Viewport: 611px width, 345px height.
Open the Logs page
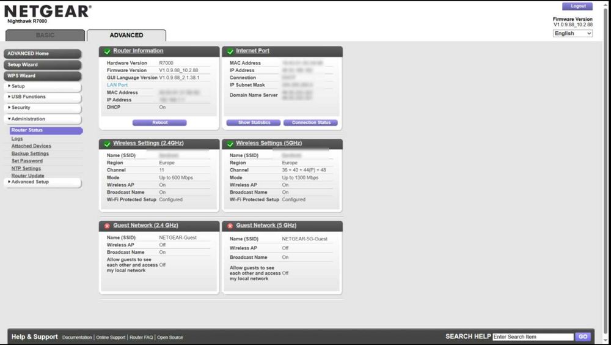click(x=17, y=138)
